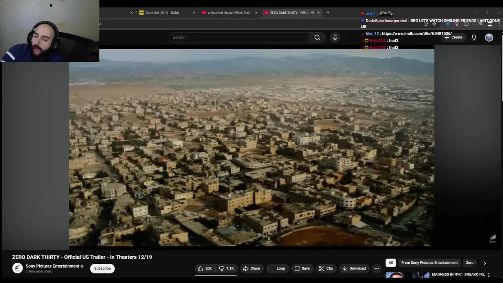
Task: Open Sony Pictures Entertainment channel name link
Action: 53,266
